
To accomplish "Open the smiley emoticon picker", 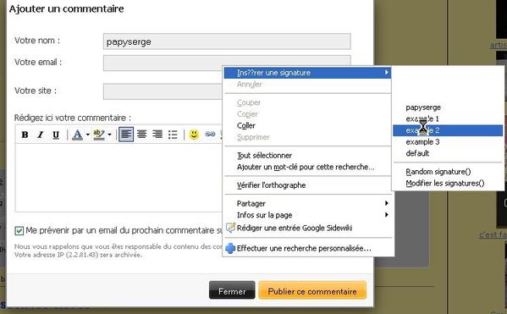I will [194, 135].
